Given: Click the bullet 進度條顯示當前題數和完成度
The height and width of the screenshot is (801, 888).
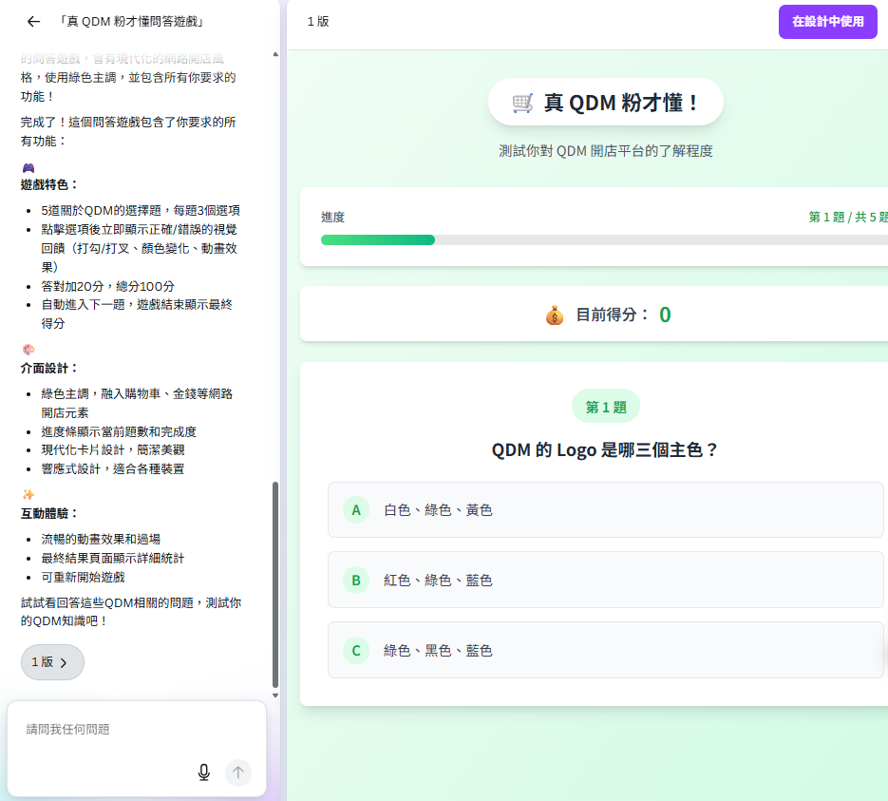Looking at the screenshot, I should pyautogui.click(x=119, y=432).
